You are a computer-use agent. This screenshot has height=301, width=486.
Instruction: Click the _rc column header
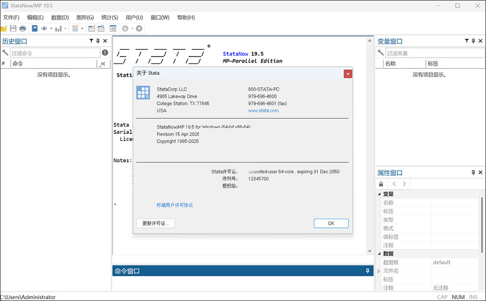tap(103, 64)
